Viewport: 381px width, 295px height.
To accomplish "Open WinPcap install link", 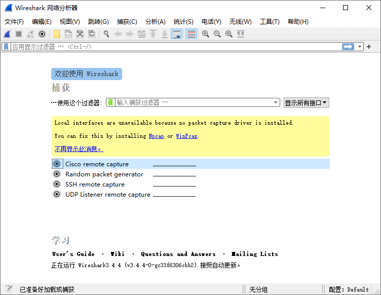I will coord(186,136).
